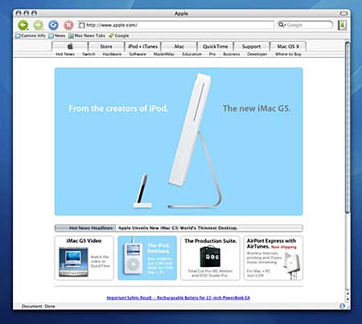Open the search engine magnifier dropdown

[x=282, y=25]
